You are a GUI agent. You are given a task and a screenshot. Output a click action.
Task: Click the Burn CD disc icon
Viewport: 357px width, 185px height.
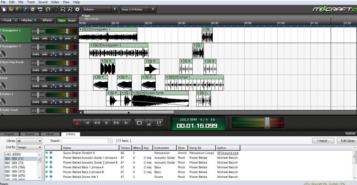32,9
